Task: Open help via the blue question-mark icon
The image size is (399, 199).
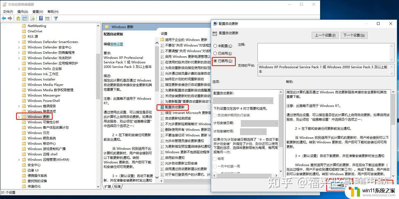Action: pyautogui.click(x=41, y=18)
